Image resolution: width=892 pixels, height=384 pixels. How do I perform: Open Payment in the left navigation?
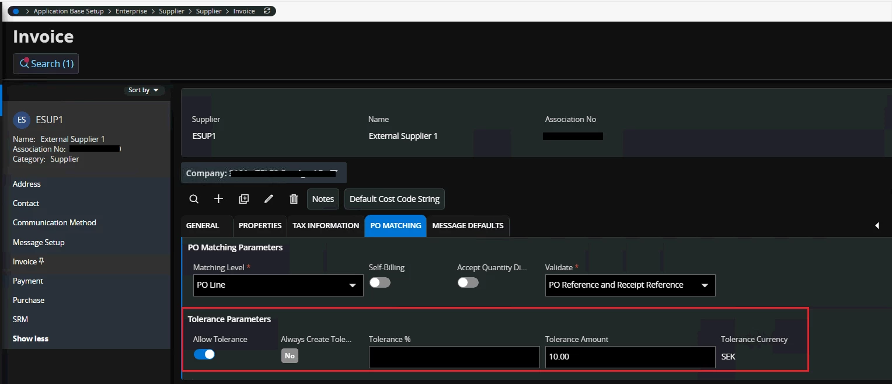pos(28,281)
